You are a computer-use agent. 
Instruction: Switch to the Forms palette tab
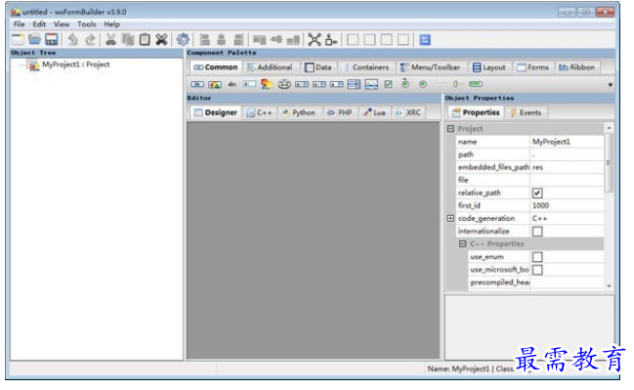point(533,67)
